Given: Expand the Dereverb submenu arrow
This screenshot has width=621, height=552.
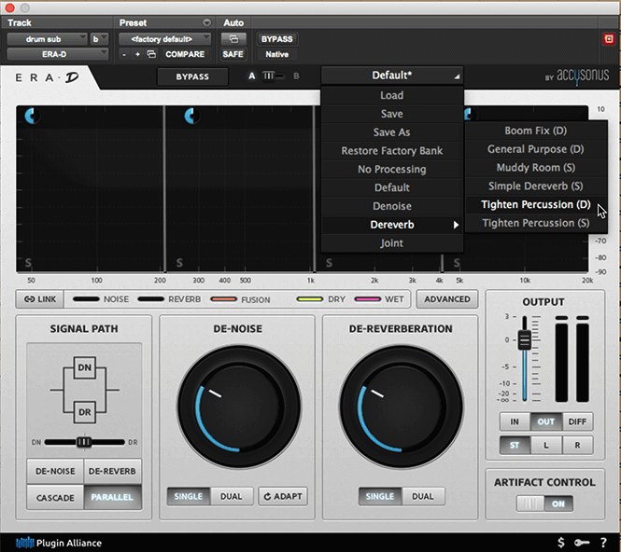Looking at the screenshot, I should pos(456,225).
